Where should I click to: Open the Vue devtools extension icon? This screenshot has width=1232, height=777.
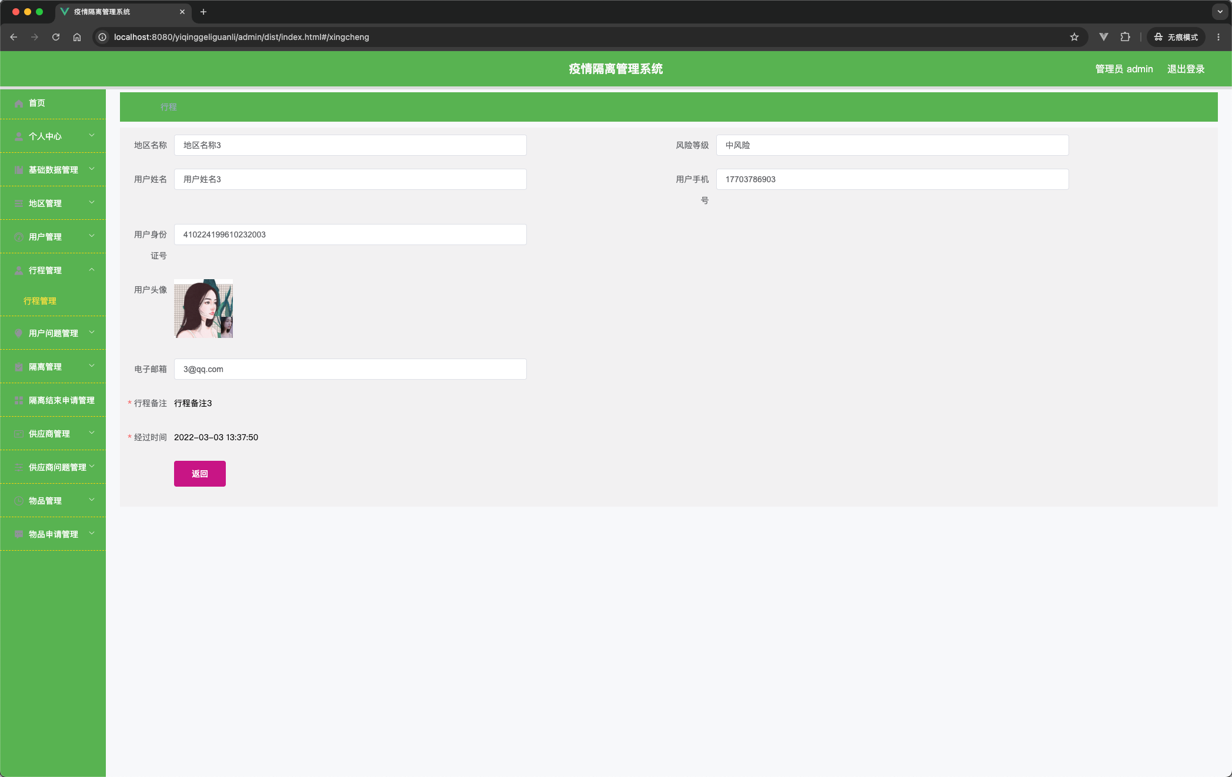tap(1104, 37)
